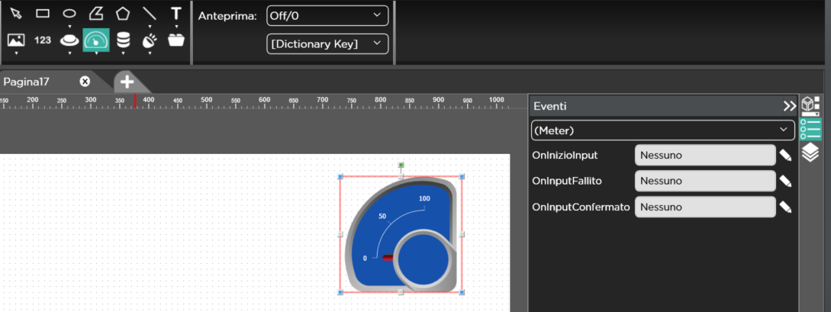Collapse the Eventi panel with double arrow
Screen dimensions: 831x312
point(789,106)
